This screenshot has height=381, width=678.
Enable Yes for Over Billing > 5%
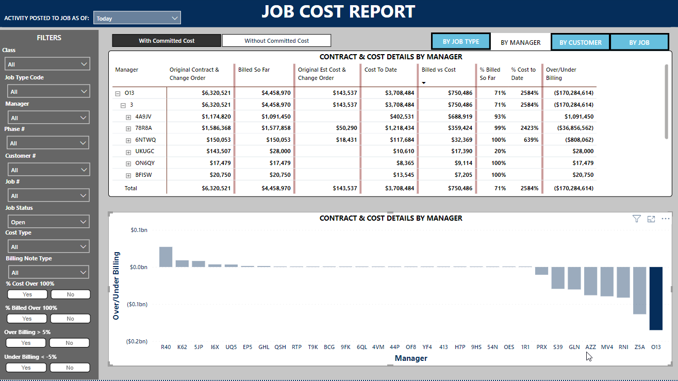[25, 342]
